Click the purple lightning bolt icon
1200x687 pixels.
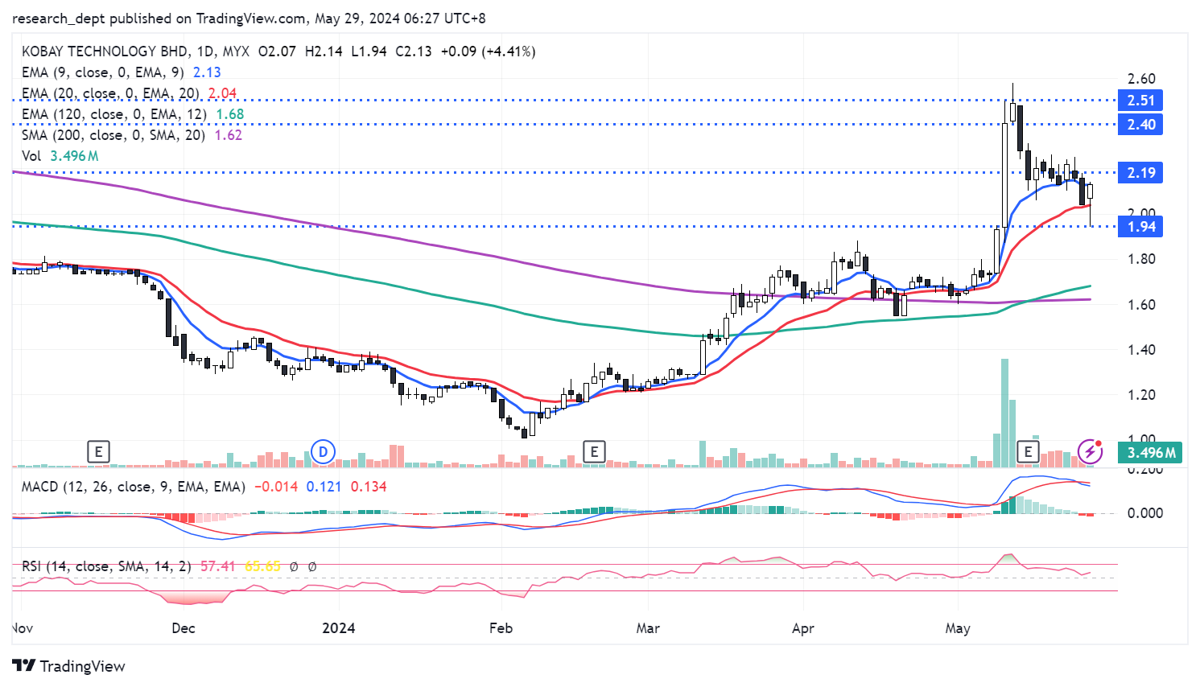pos(1090,451)
